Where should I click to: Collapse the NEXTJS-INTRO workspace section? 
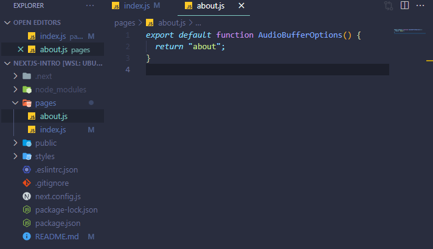(x=7, y=63)
